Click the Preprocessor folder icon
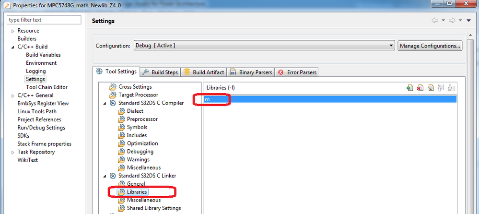 pyautogui.click(x=122, y=119)
